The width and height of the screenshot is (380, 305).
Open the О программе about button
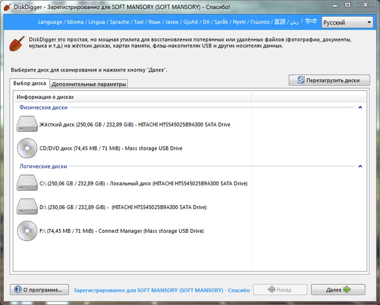click(x=38, y=289)
